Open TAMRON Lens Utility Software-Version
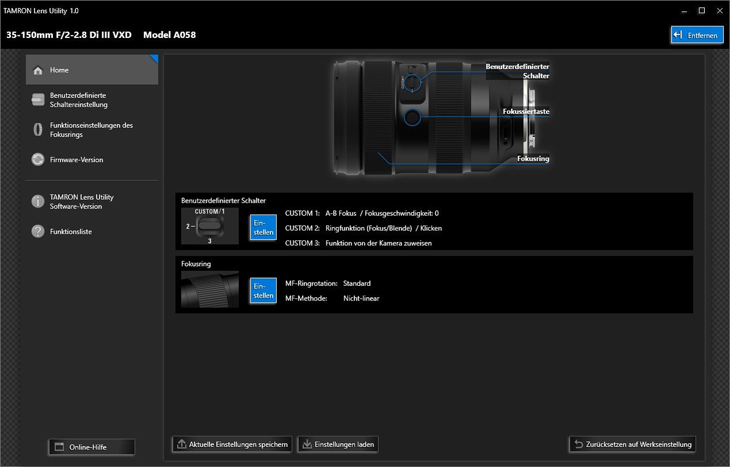 pos(92,201)
